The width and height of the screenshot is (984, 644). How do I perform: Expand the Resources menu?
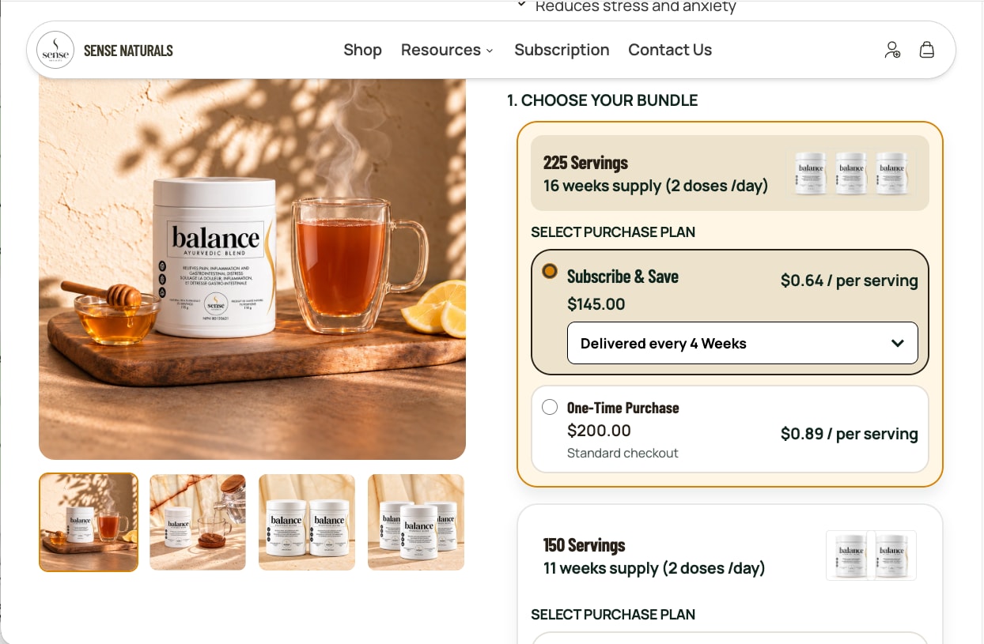point(447,50)
